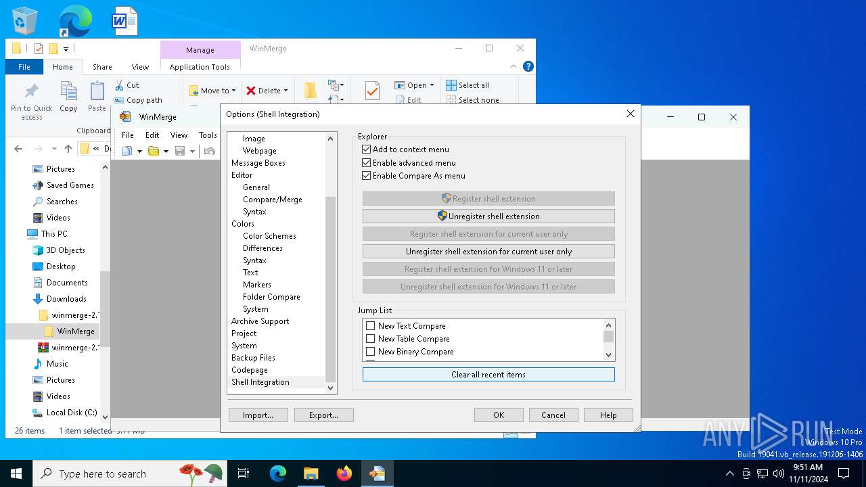Click the New folder icon in ribbon
Image resolution: width=866 pixels, height=487 pixels.
click(x=310, y=91)
